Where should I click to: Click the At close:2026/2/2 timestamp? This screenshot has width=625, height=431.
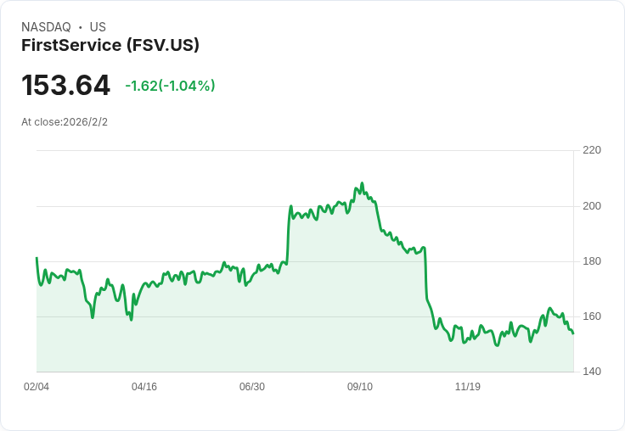click(65, 122)
